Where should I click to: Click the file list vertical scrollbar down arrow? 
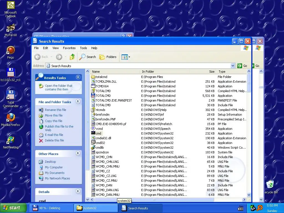[249, 195]
